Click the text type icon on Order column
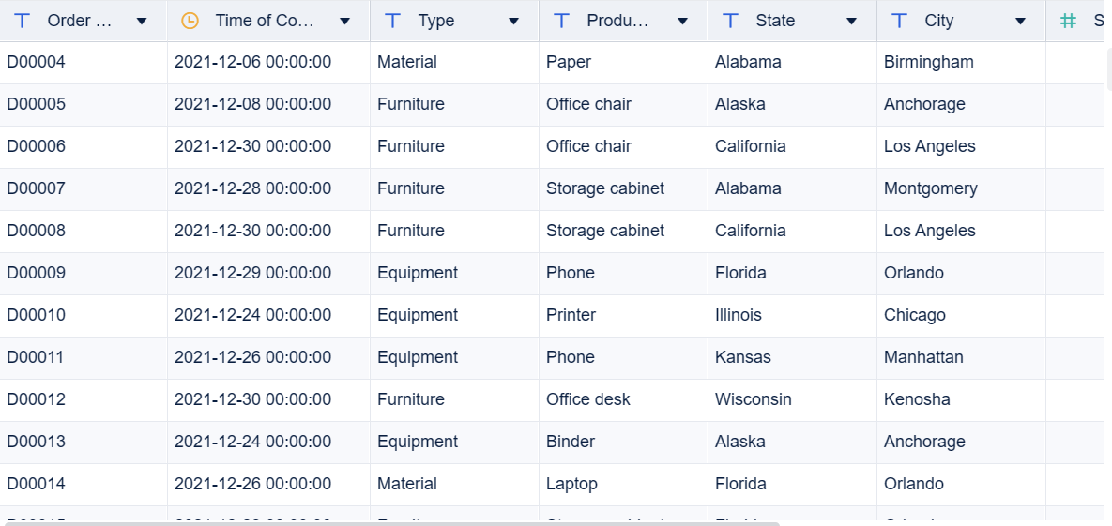The image size is (1112, 526). pyautogui.click(x=23, y=21)
